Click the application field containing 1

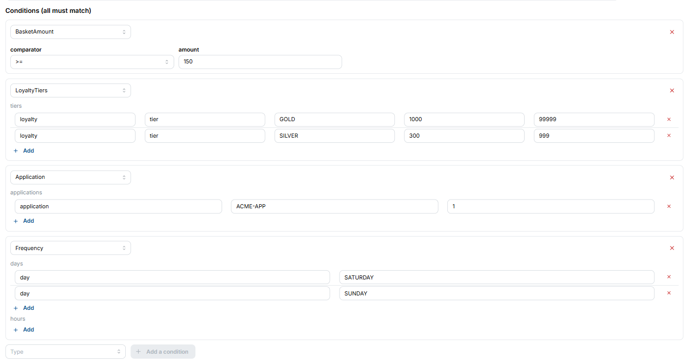coord(551,206)
